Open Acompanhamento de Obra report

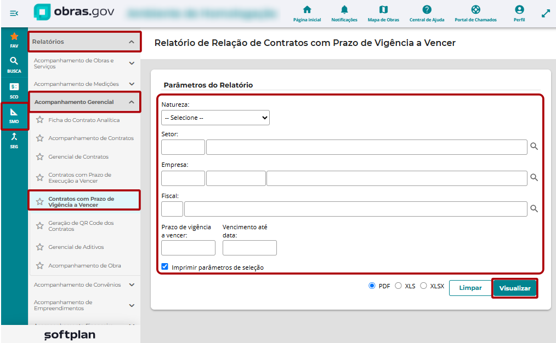pyautogui.click(x=85, y=265)
